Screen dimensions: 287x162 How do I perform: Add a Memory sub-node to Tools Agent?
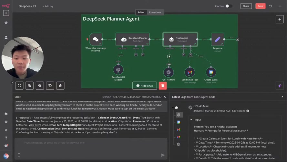pyautogui.click(x=184, y=55)
